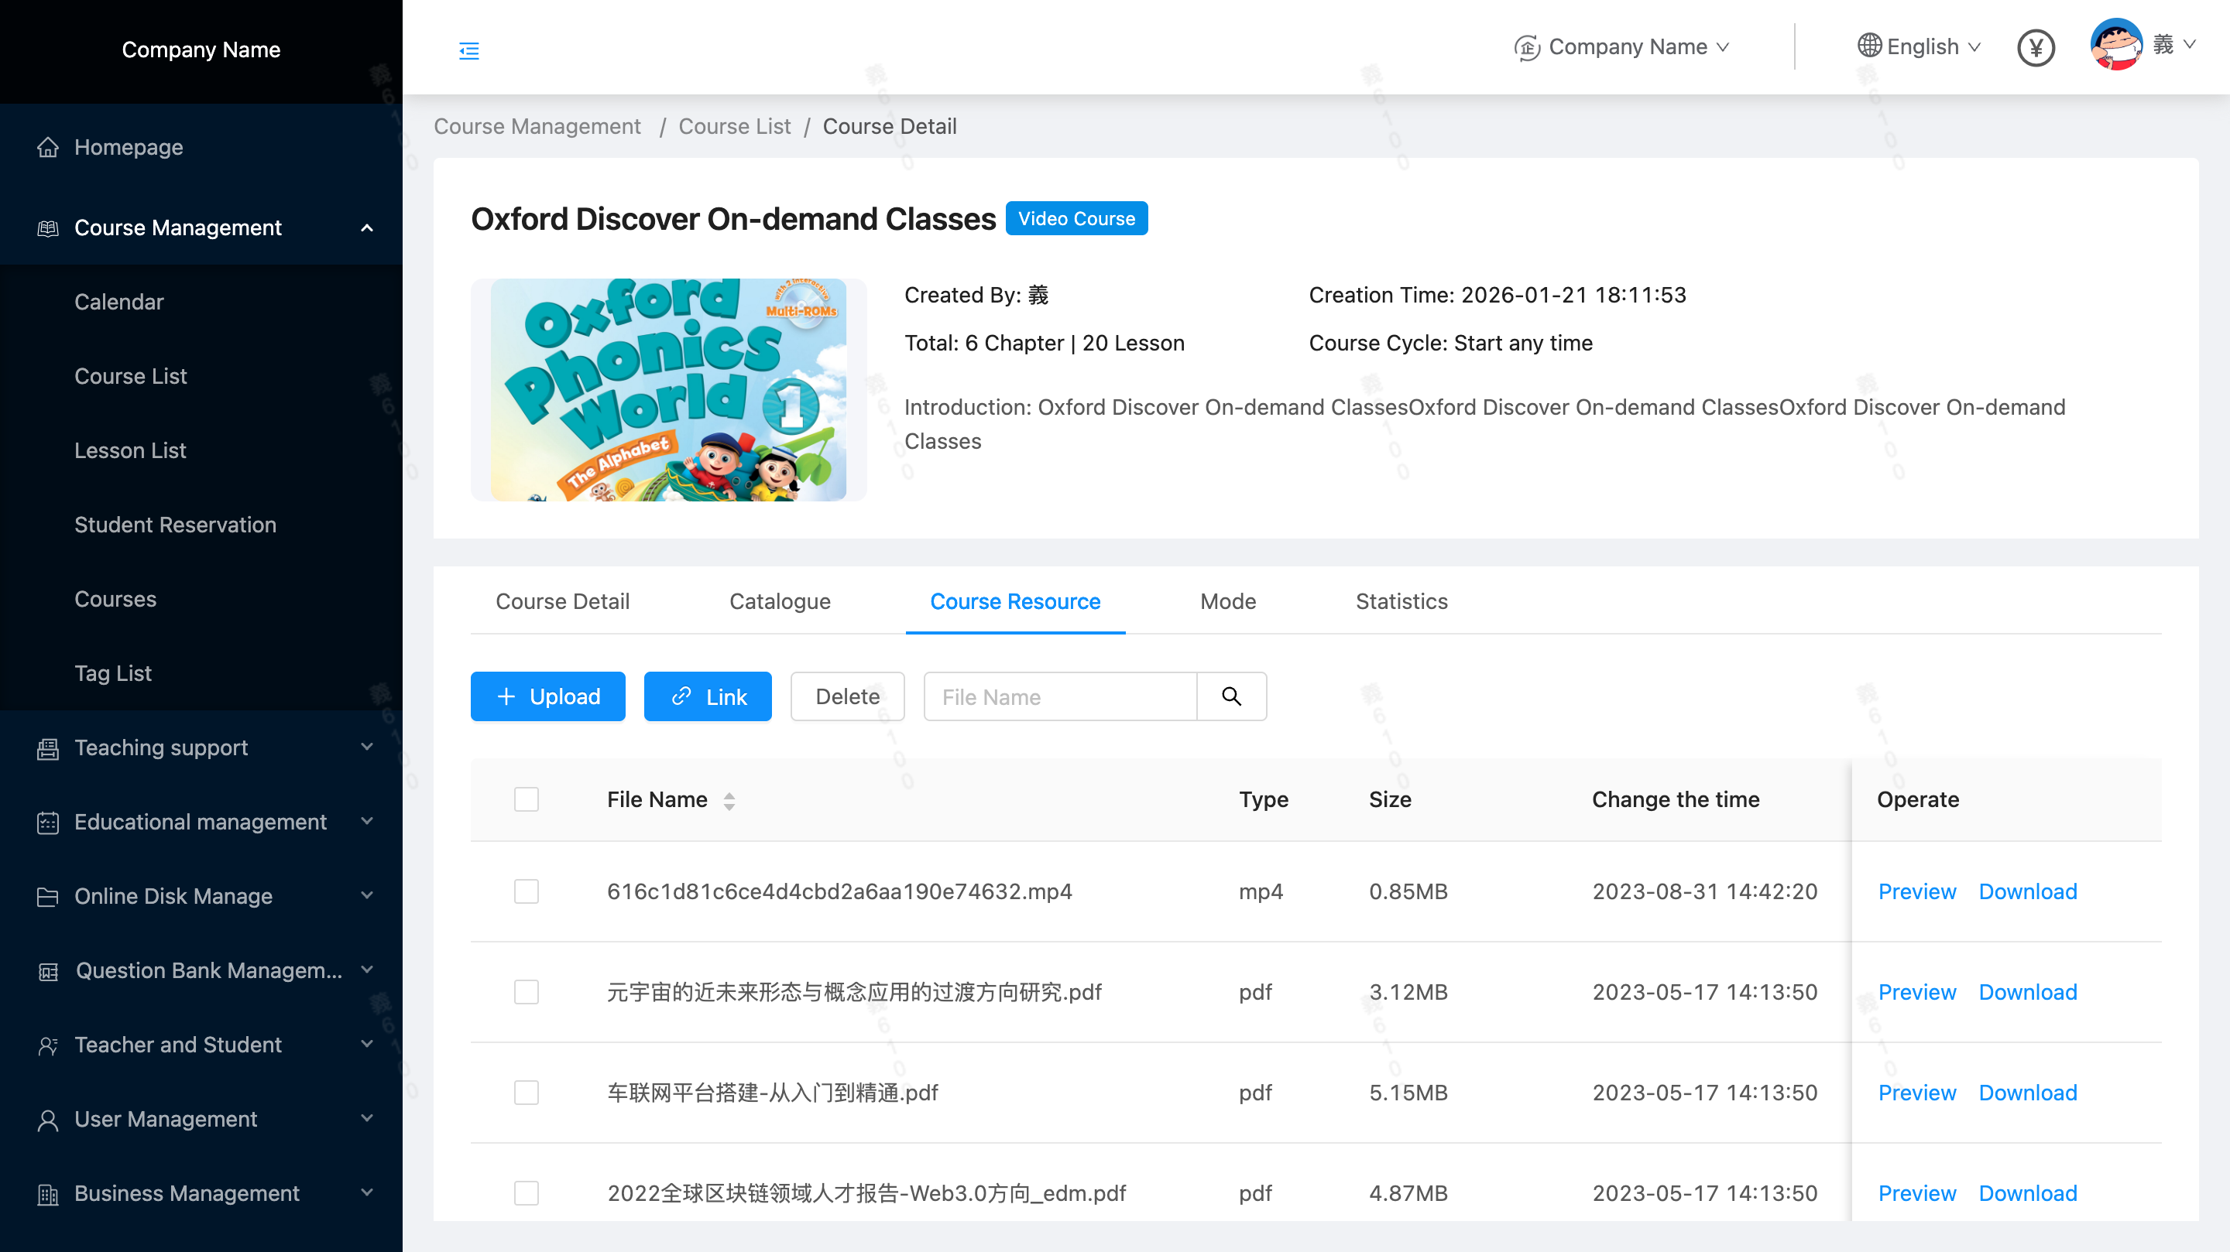Switch to the Catalogue tab

[x=779, y=601]
